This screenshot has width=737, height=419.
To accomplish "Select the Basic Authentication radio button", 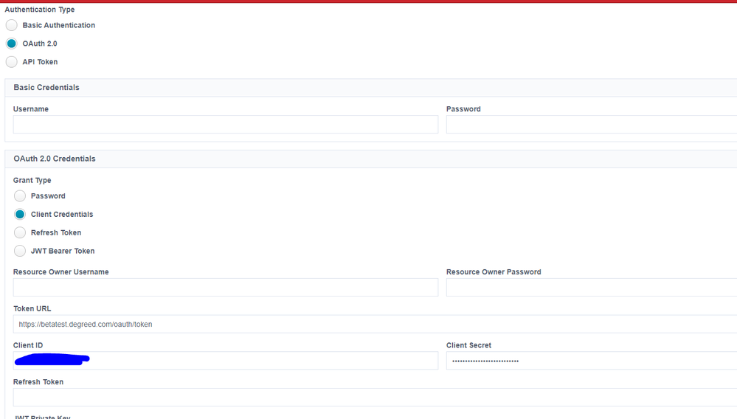I will click(x=12, y=25).
